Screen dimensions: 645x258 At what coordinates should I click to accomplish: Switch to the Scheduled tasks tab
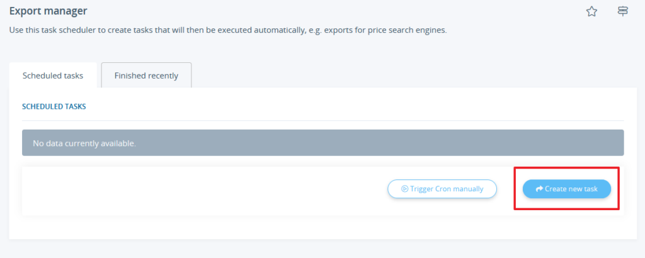[53, 76]
